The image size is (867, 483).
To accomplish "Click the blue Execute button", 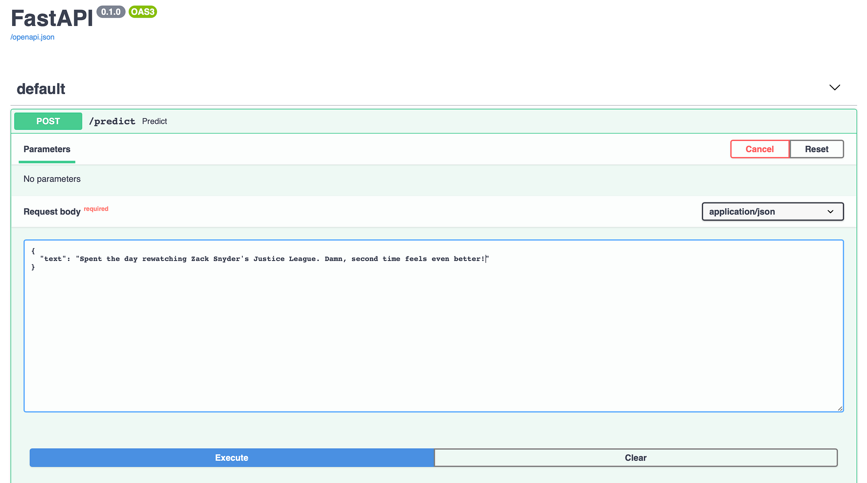I will 232,458.
